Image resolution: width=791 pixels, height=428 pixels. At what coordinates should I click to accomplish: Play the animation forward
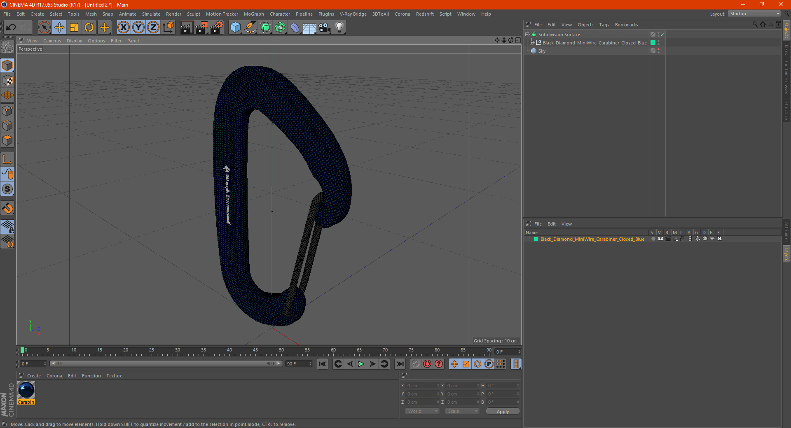point(361,364)
